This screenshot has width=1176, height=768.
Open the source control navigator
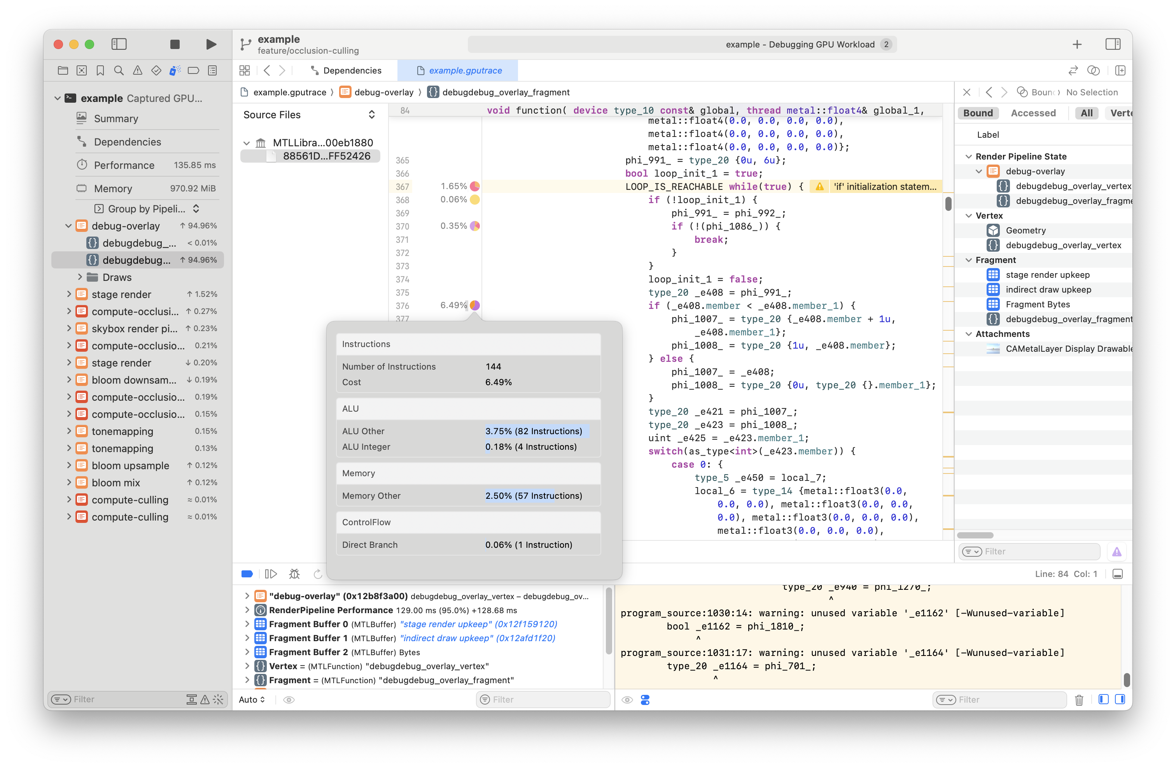coord(82,70)
